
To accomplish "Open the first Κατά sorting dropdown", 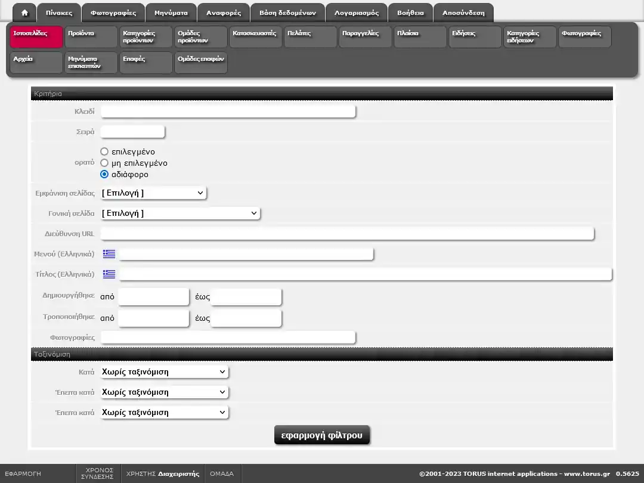I will (x=164, y=372).
